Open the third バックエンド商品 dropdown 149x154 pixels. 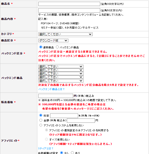click(x=61, y=73)
